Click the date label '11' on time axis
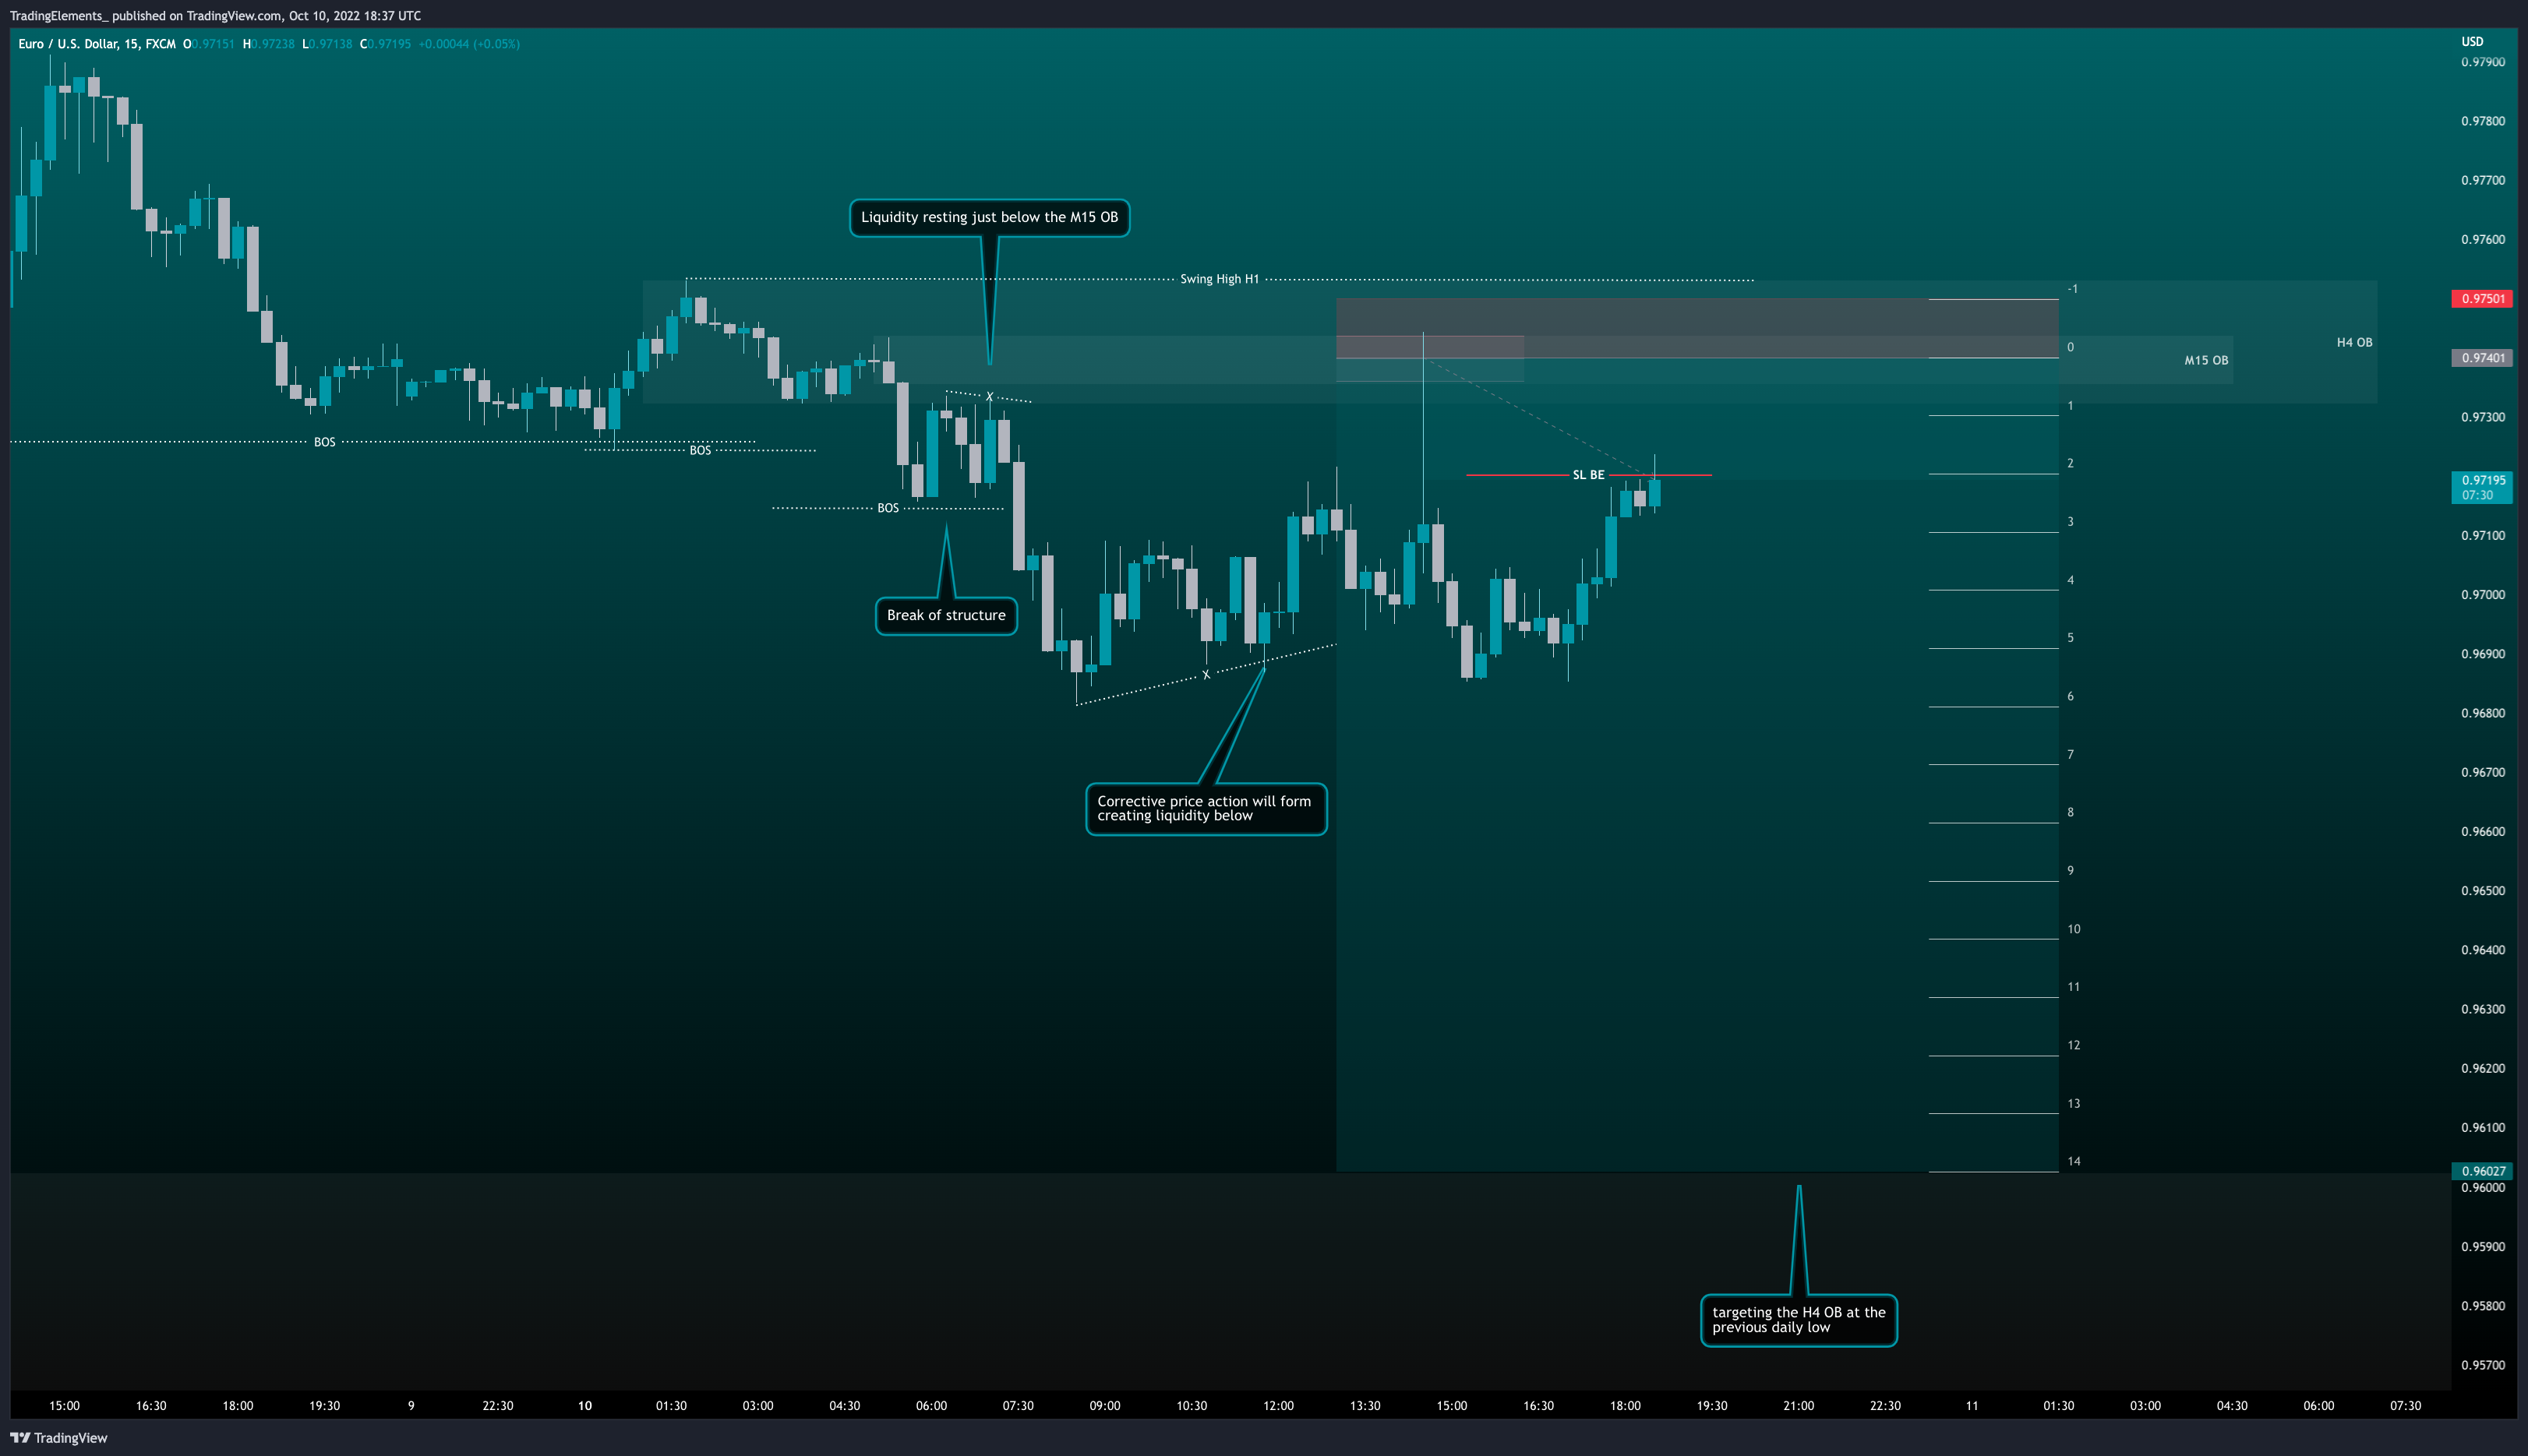The height and width of the screenshot is (1456, 2528). 1972,1406
